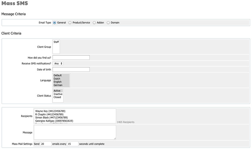
Task: Click the 'How did you find us?' field
Action: point(71,58)
